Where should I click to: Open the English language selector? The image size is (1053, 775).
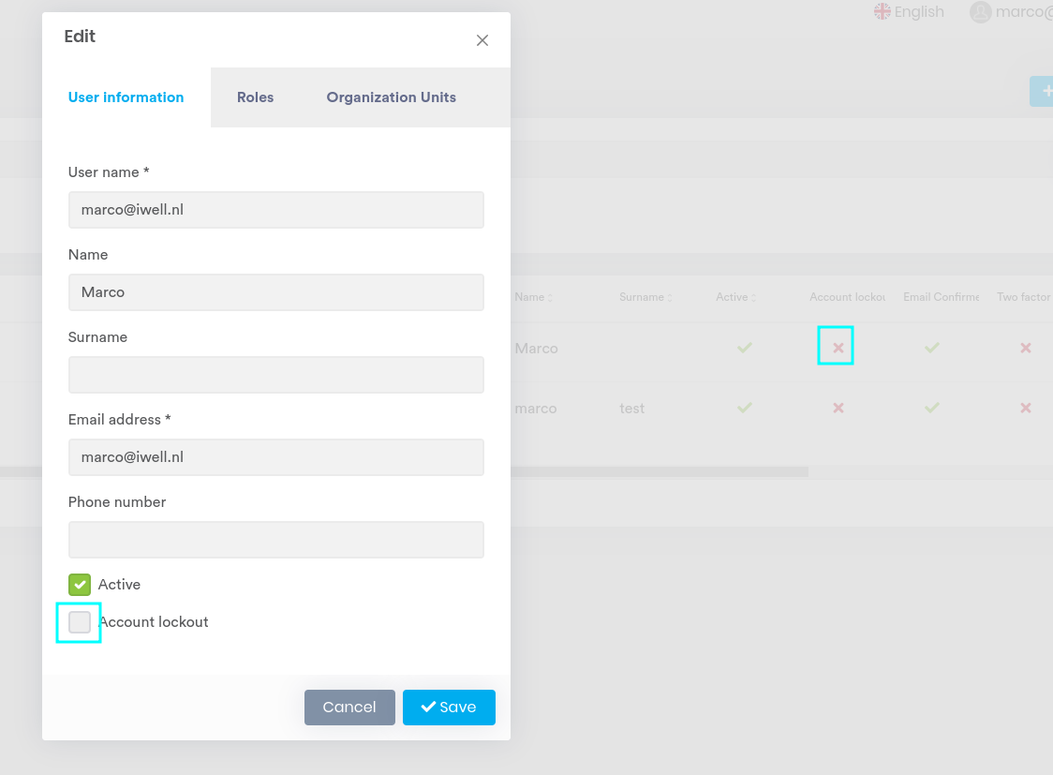909,11
